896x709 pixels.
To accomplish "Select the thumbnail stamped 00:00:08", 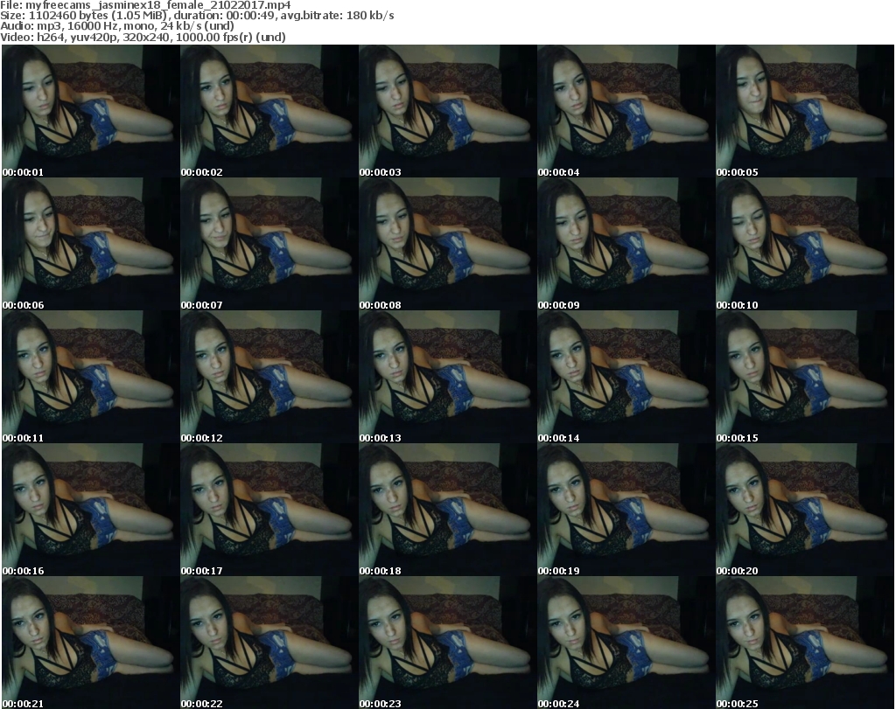I will click(447, 244).
